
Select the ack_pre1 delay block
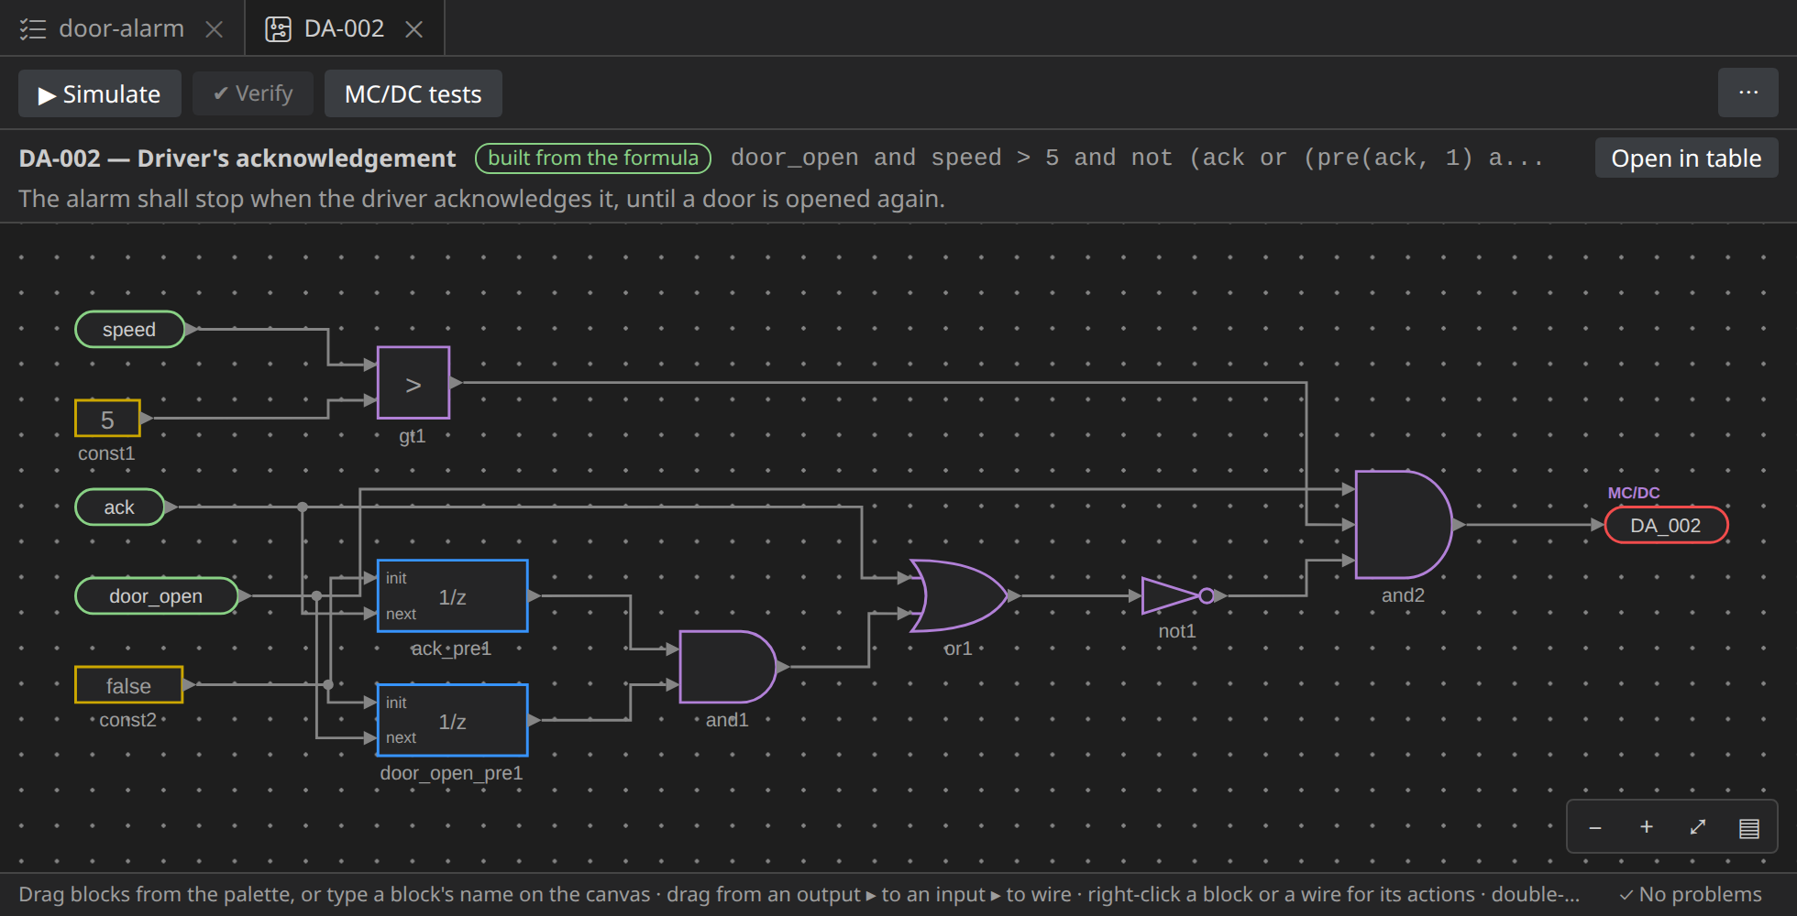coord(452,595)
